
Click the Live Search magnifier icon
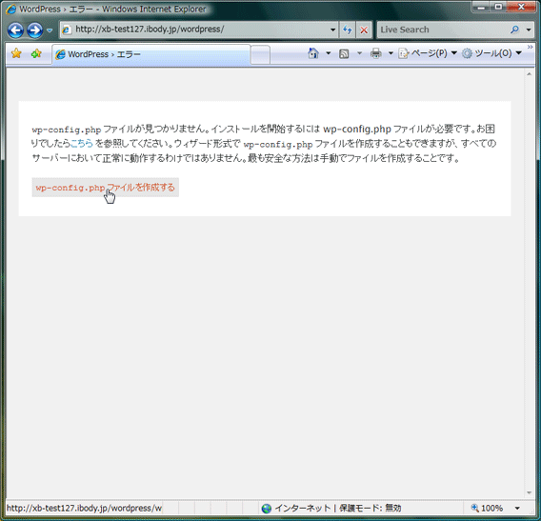click(514, 30)
